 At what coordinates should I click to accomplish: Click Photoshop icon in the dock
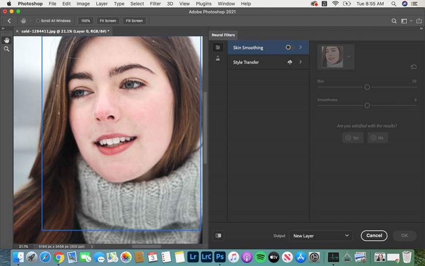220,257
